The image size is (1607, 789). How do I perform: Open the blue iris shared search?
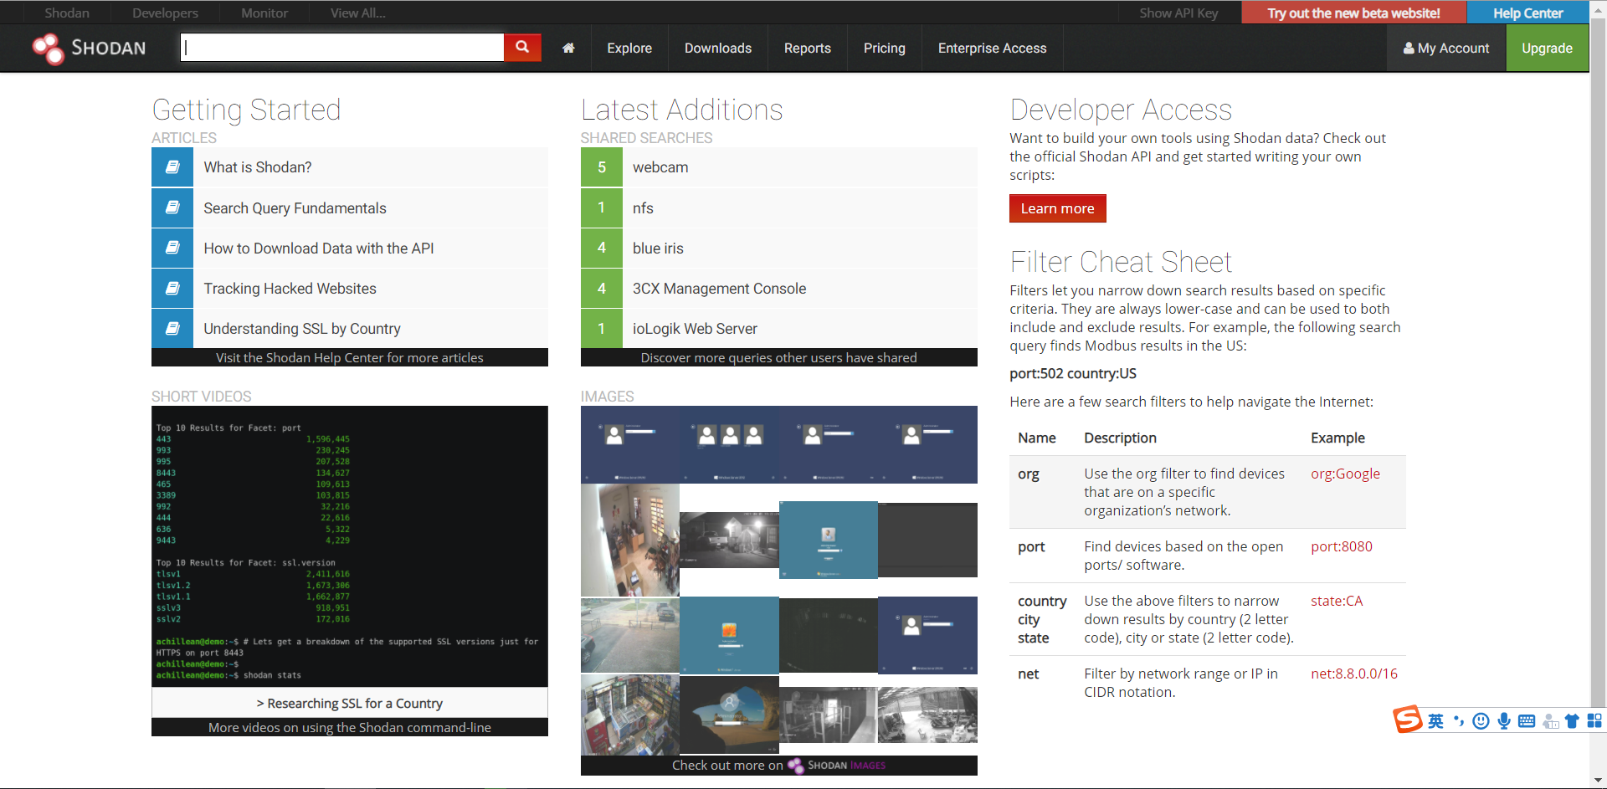click(x=779, y=248)
